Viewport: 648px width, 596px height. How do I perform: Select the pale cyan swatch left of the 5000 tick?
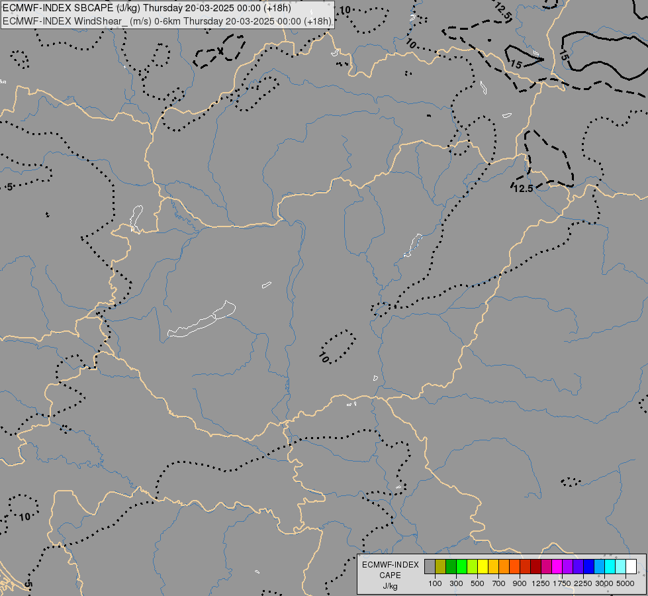pyautogui.click(x=621, y=567)
